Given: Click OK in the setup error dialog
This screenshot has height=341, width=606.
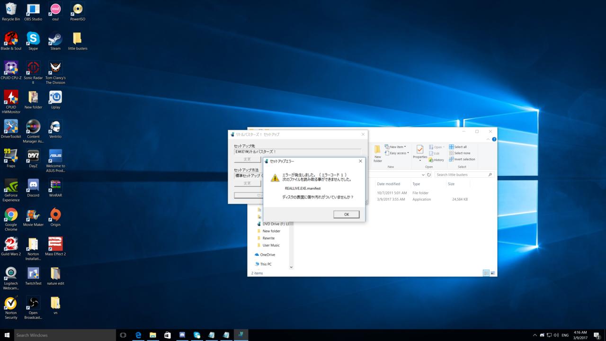Looking at the screenshot, I should point(346,215).
